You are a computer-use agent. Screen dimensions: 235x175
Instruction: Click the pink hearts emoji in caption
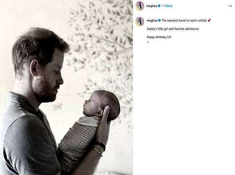coord(209,21)
